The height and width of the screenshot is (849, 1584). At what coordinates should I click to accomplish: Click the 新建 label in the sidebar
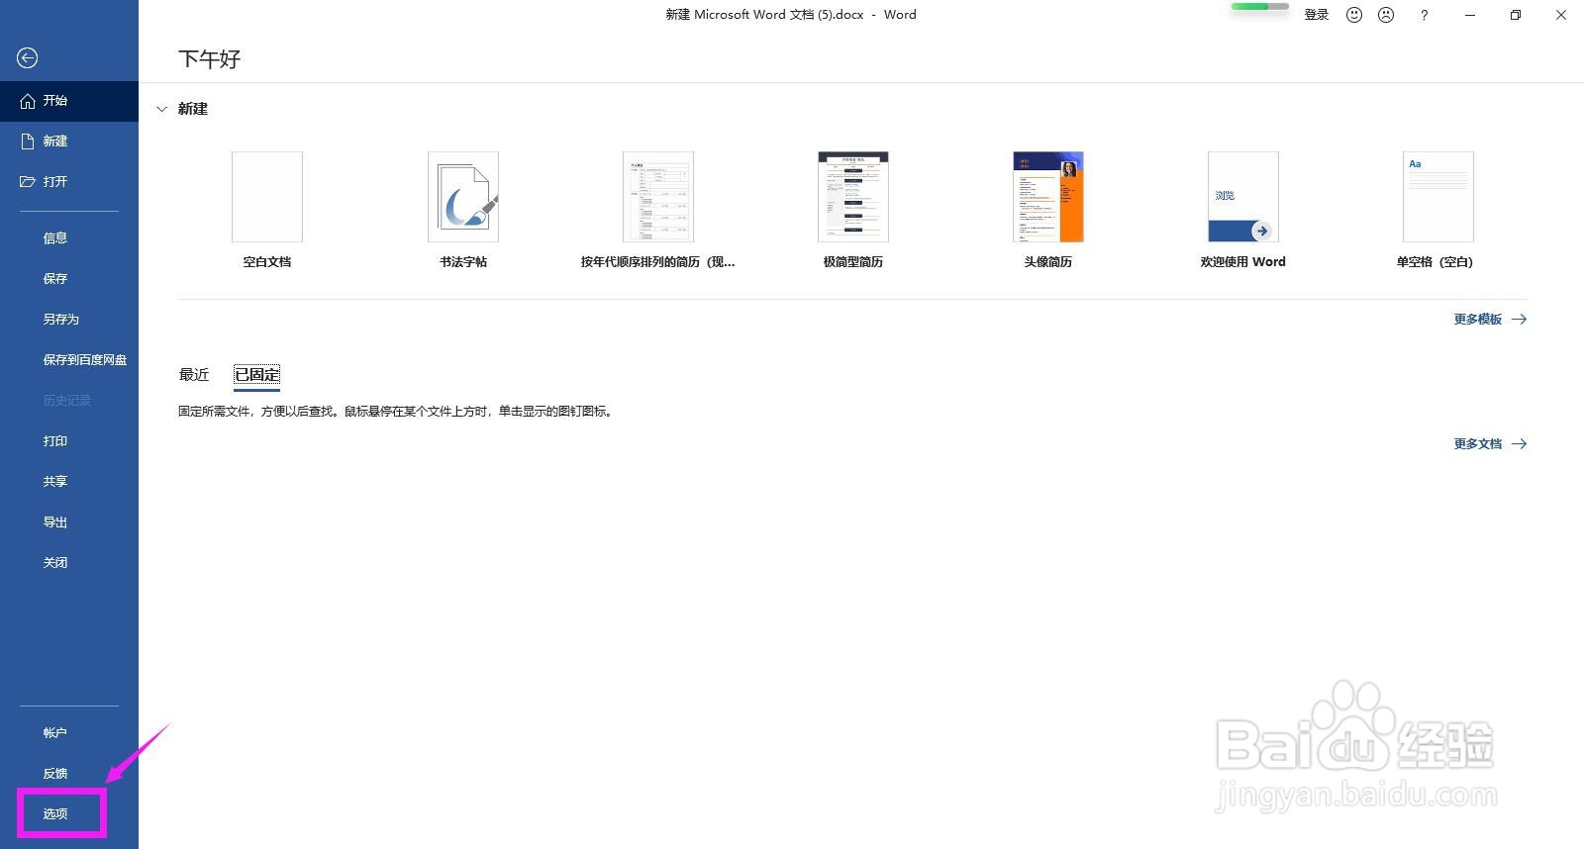(x=55, y=141)
